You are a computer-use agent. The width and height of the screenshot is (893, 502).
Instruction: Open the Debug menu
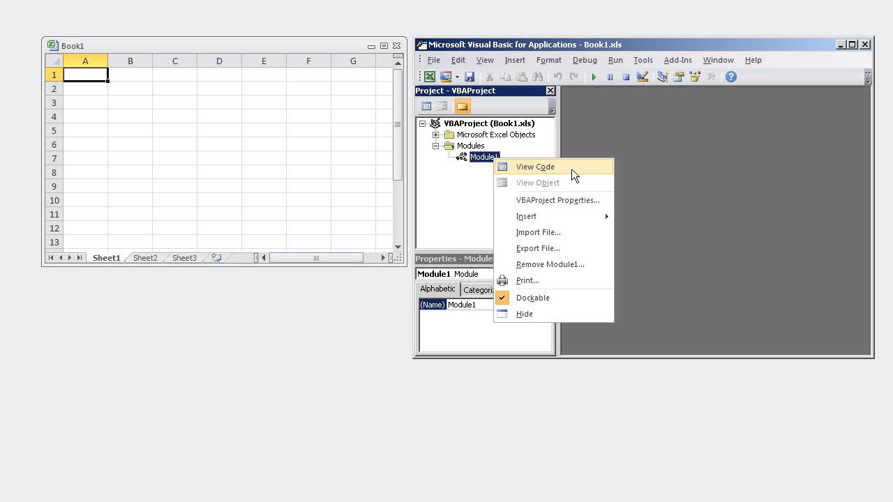coord(585,60)
